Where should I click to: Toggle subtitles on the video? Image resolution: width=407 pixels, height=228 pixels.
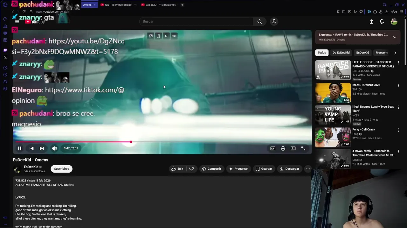[x=273, y=148]
